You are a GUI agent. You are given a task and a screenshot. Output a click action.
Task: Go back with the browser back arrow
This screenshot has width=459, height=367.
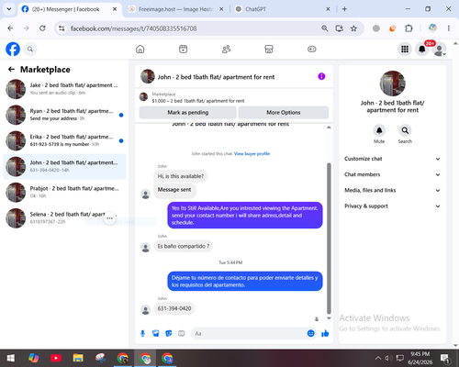pyautogui.click(x=10, y=28)
